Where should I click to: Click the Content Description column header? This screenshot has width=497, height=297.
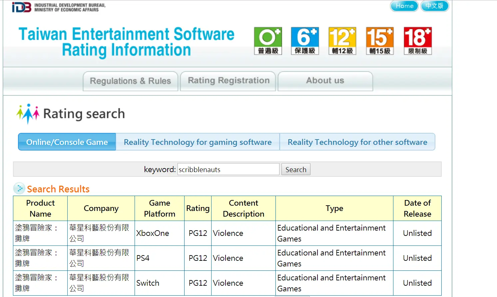pyautogui.click(x=244, y=208)
